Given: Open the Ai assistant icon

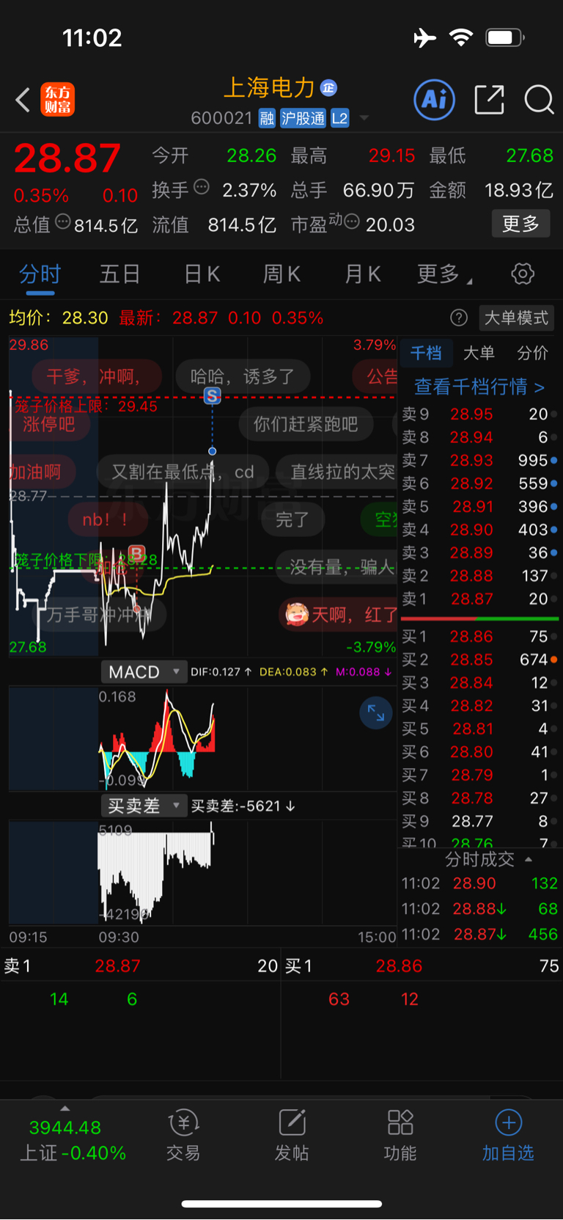Looking at the screenshot, I should tap(435, 100).
